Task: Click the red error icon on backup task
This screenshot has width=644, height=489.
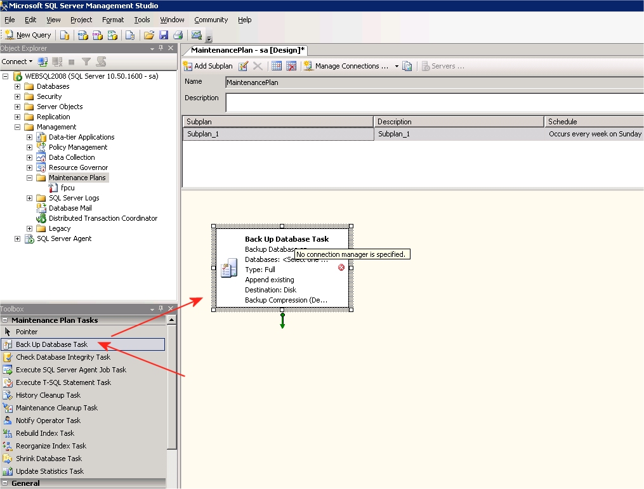Action: [x=341, y=268]
